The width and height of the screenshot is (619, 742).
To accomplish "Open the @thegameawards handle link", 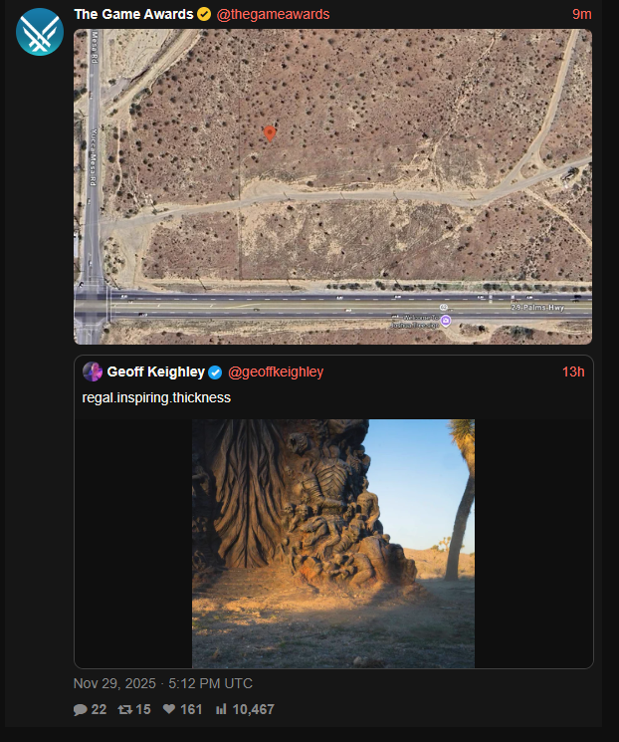I will coord(273,14).
